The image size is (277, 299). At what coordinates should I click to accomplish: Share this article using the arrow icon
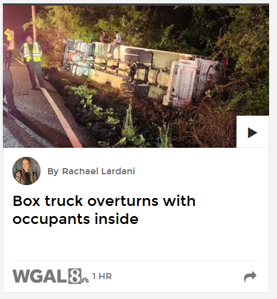pos(250,276)
